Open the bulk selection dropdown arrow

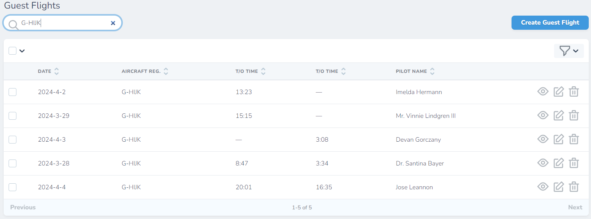point(22,51)
